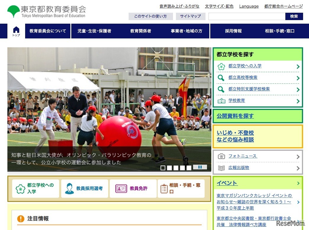Click the 検索 search button
This screenshot has width=309, height=230.
pyautogui.click(x=294, y=16)
